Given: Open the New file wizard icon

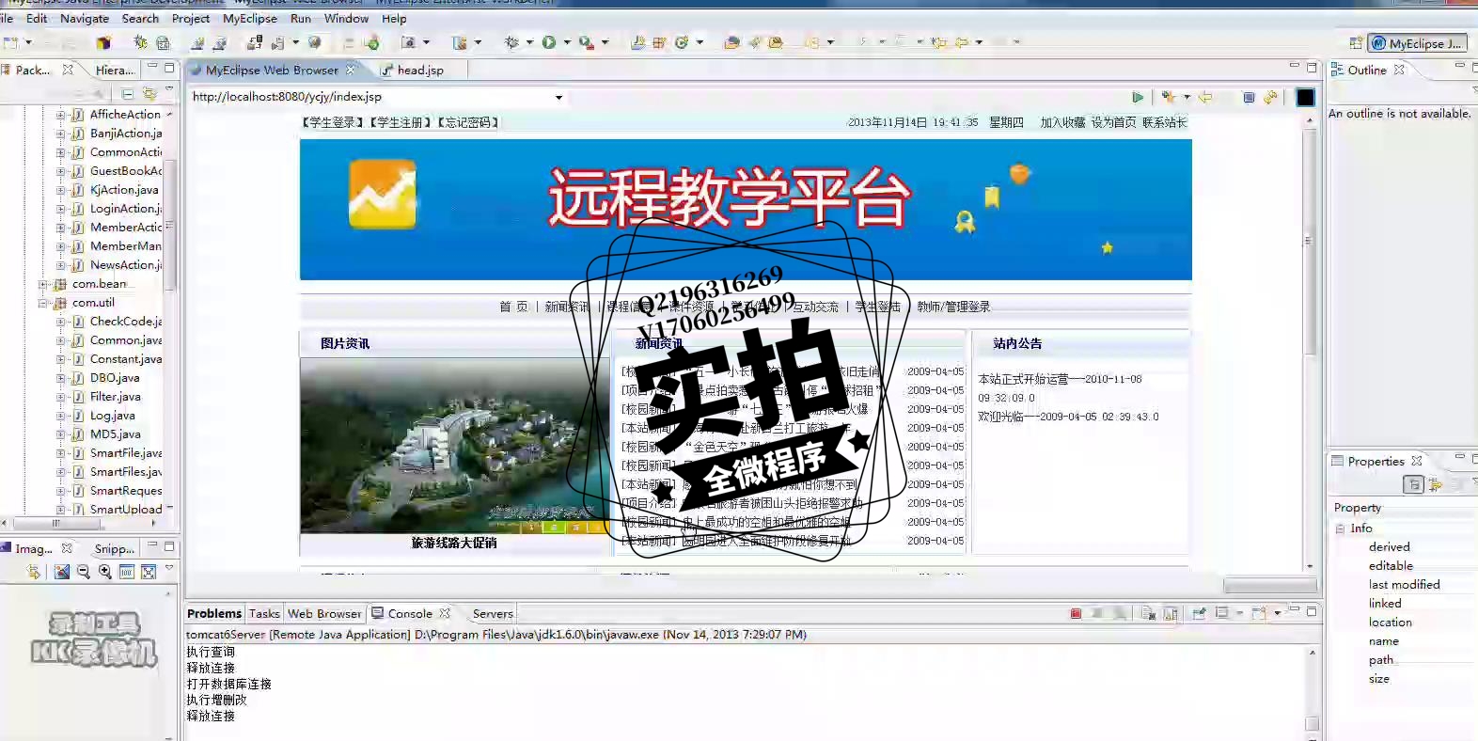Looking at the screenshot, I should point(10,42).
